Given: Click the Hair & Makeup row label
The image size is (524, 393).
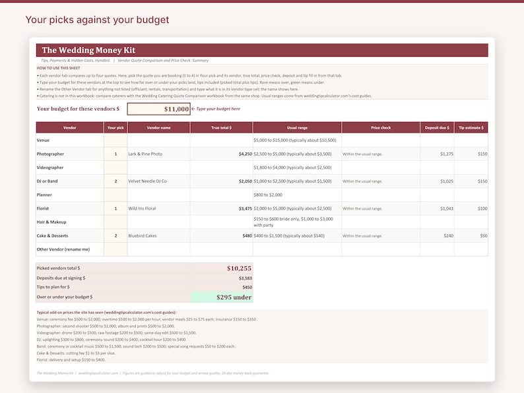Looking at the screenshot, I should pos(51,222).
